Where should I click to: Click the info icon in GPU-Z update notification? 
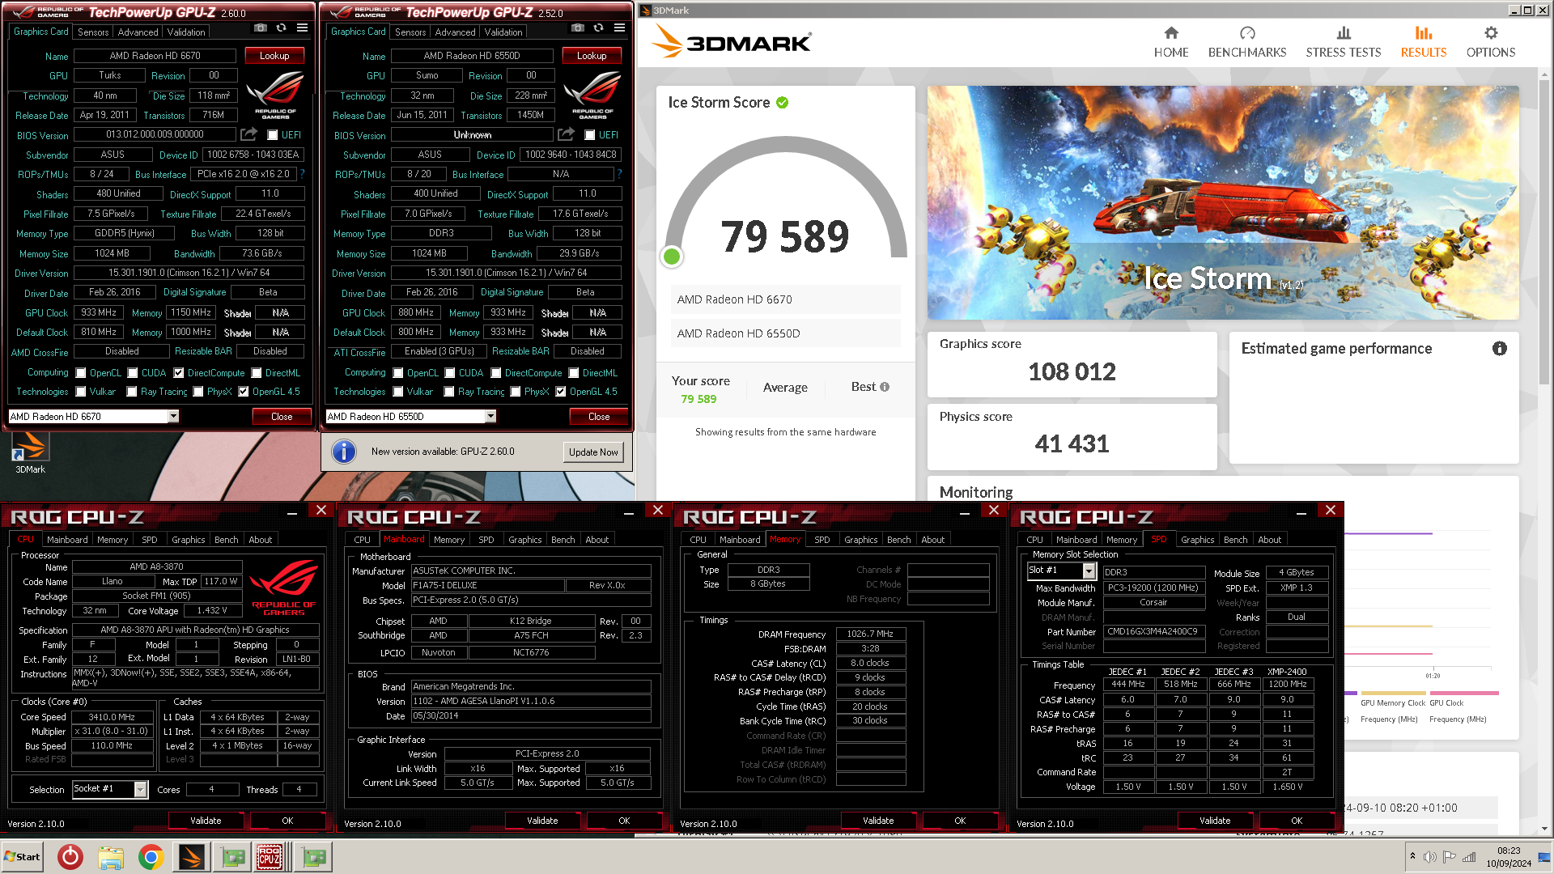pyautogui.click(x=344, y=452)
